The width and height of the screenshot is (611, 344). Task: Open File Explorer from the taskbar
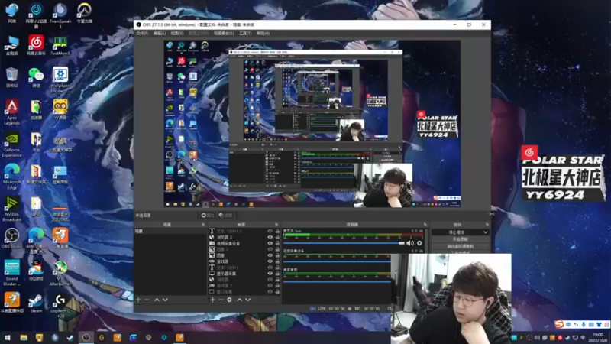pos(24,338)
